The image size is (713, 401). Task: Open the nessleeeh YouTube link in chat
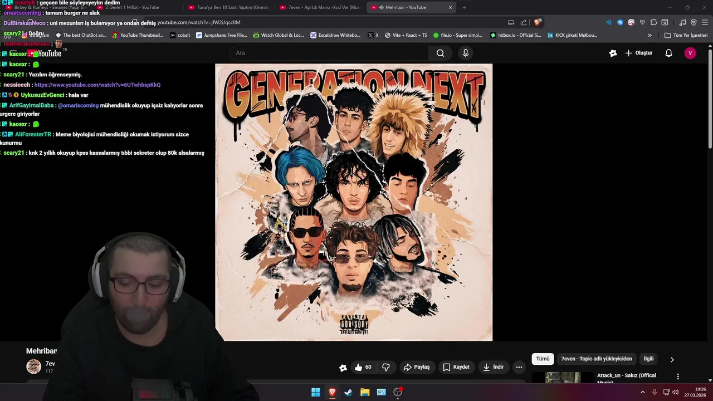[97, 85]
